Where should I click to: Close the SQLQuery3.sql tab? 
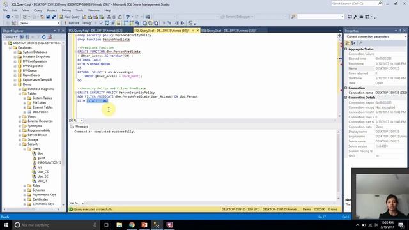coord(197,31)
